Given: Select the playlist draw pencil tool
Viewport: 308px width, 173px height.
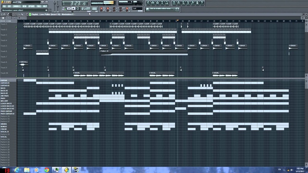Looking at the screenshot, I should (8, 15).
